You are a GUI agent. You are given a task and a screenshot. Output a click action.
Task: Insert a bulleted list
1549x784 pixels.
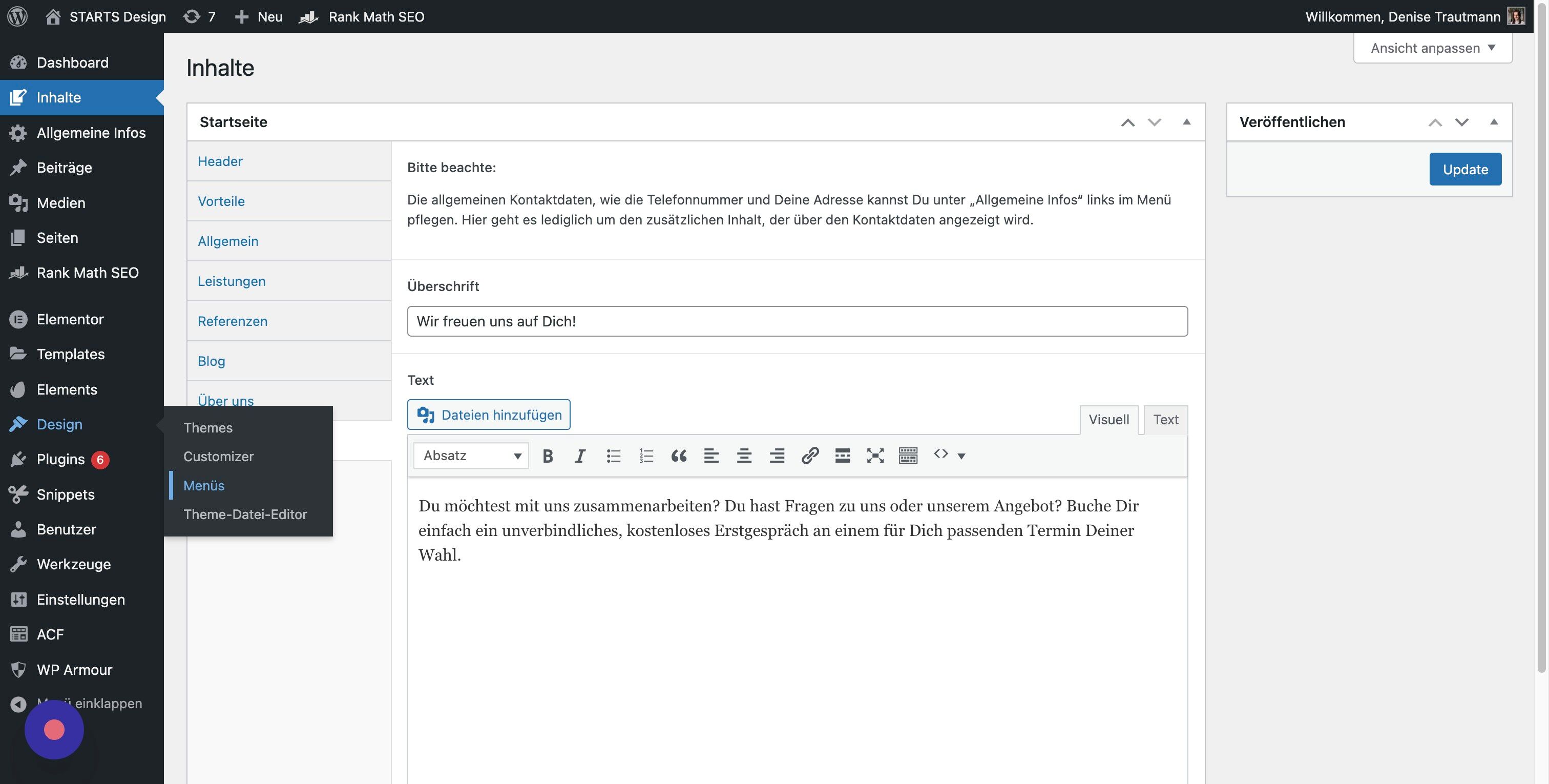pos(613,456)
